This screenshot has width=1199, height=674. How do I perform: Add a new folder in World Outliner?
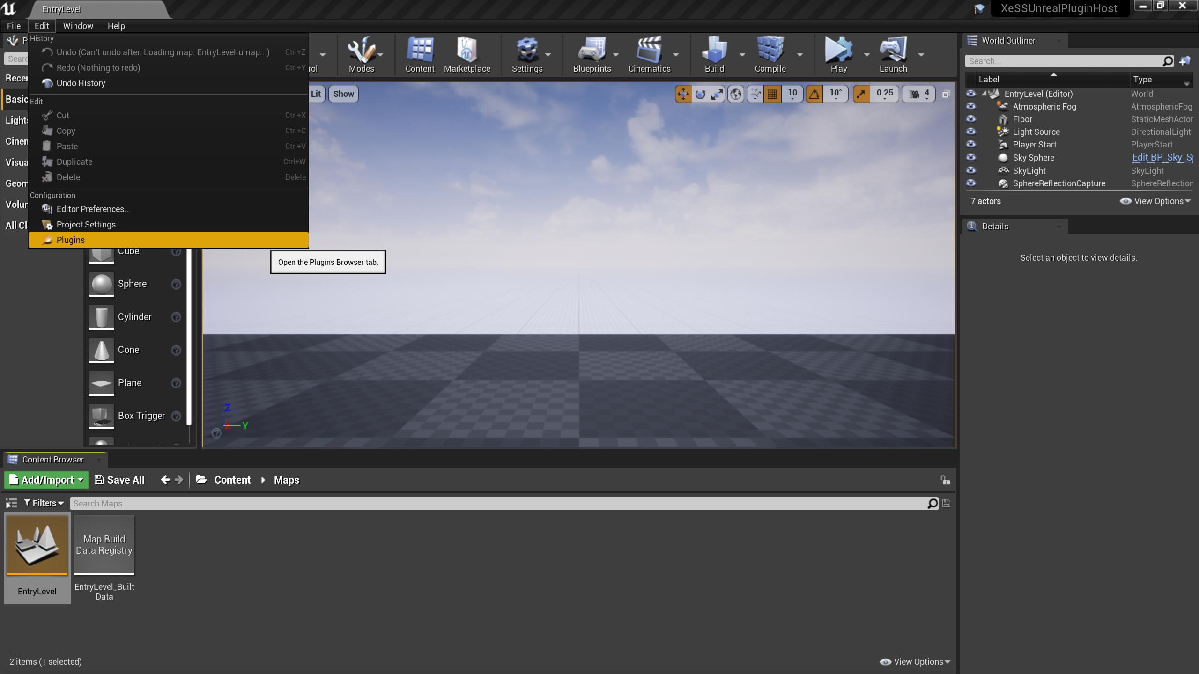(1184, 61)
